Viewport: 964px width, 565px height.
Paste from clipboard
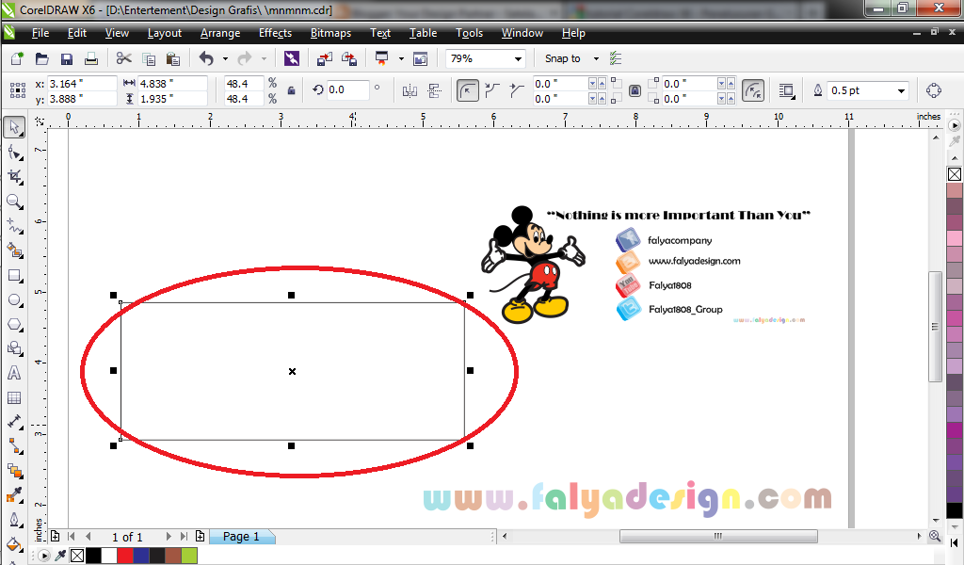(173, 58)
